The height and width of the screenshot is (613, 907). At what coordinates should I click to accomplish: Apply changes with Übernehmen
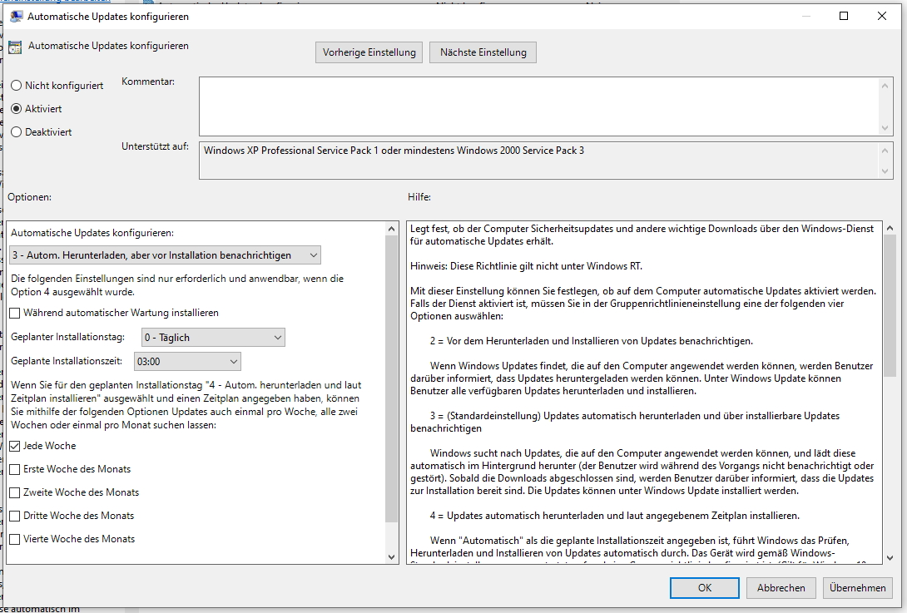click(x=857, y=587)
